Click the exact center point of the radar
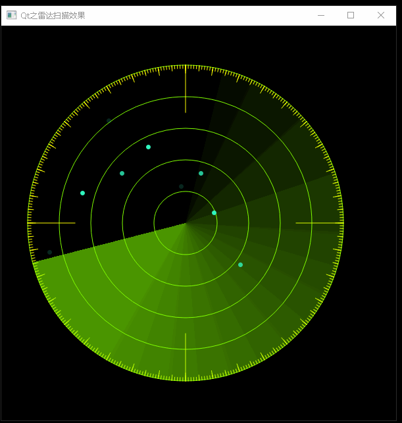Screen dimensions: 402x423 [x=186, y=223]
